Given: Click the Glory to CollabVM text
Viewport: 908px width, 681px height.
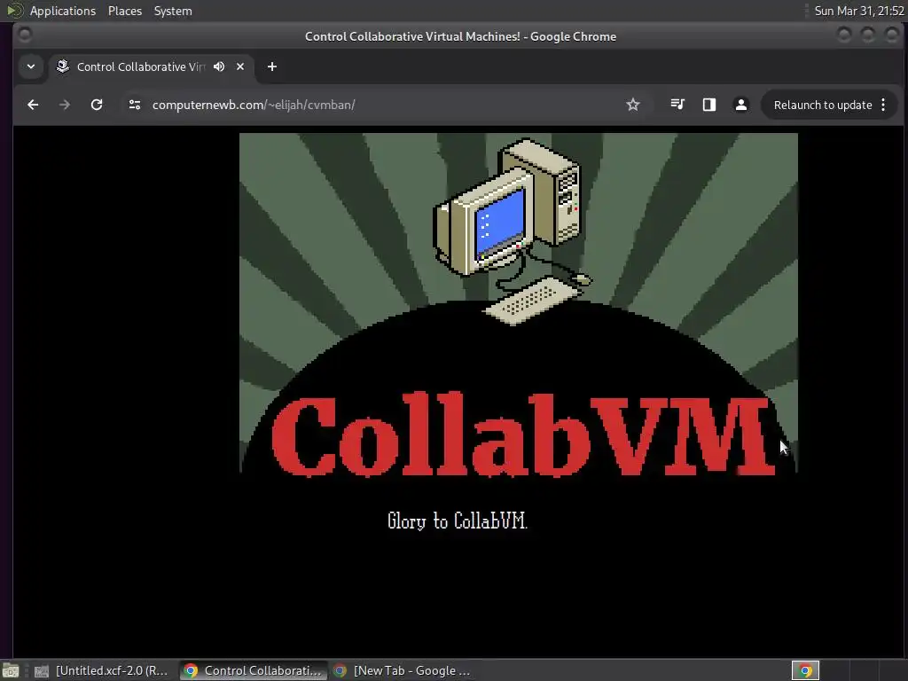Looking at the screenshot, I should tap(457, 521).
